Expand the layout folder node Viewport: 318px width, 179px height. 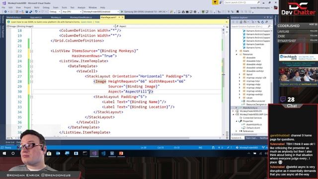point(239,75)
